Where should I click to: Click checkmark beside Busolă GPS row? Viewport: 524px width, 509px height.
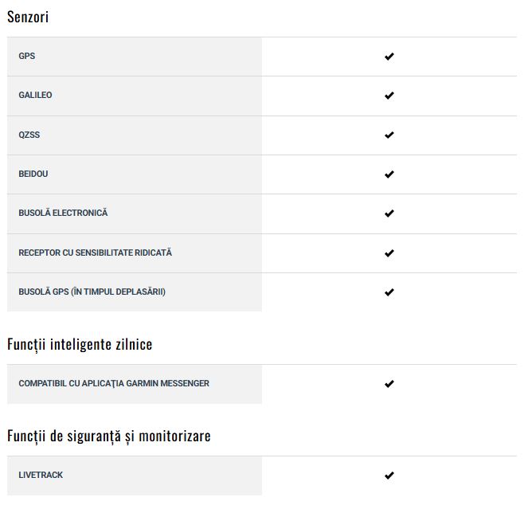[389, 292]
